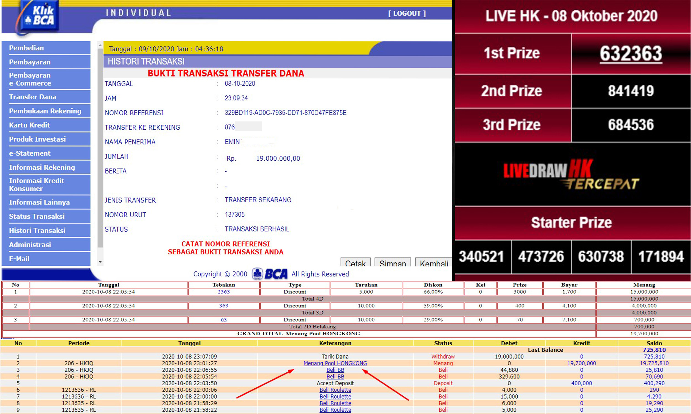
Task: Open E-Mail menu item
Action: click(46, 259)
